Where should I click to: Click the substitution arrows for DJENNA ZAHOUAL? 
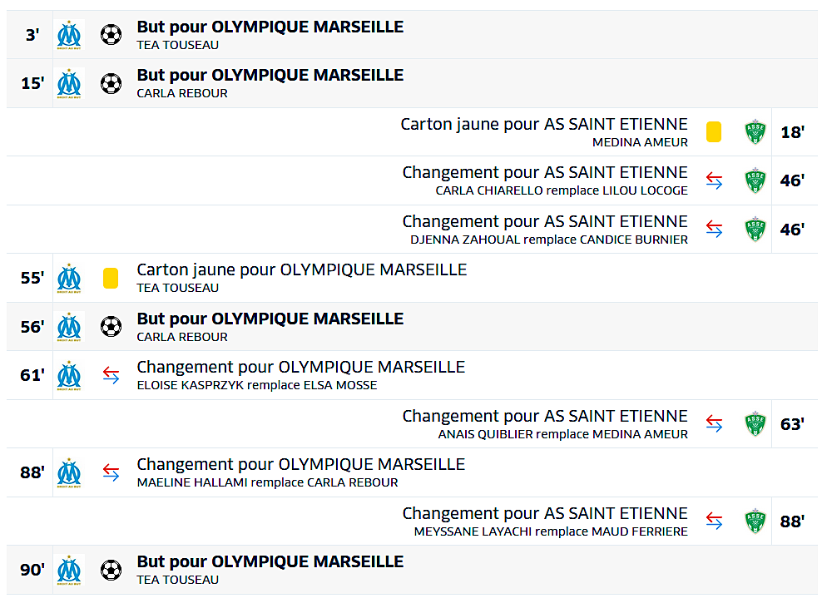click(714, 230)
